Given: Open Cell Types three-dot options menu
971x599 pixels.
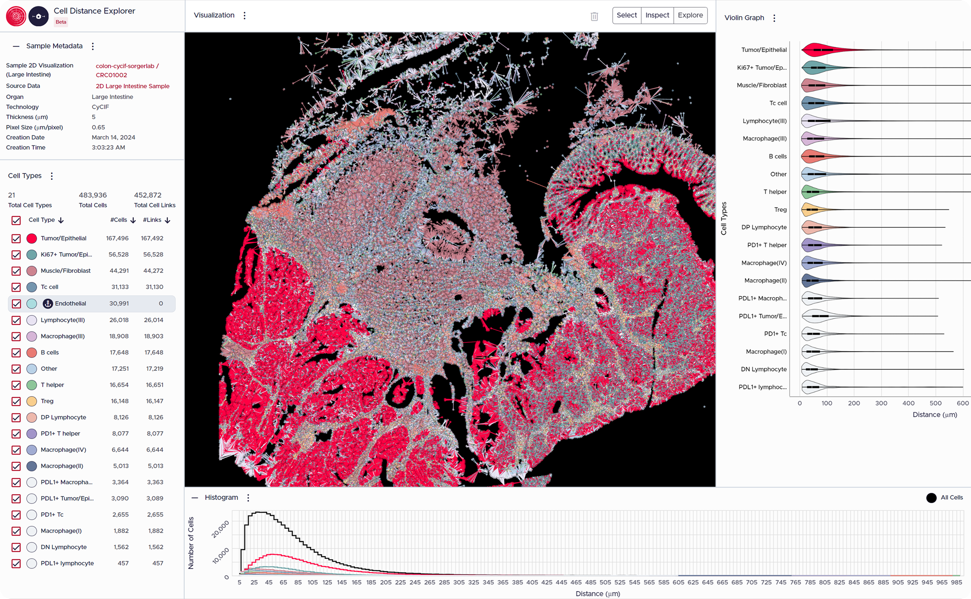Looking at the screenshot, I should pos(52,176).
